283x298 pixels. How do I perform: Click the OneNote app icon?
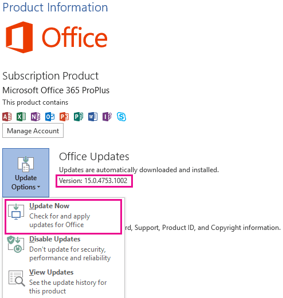(x=36, y=117)
